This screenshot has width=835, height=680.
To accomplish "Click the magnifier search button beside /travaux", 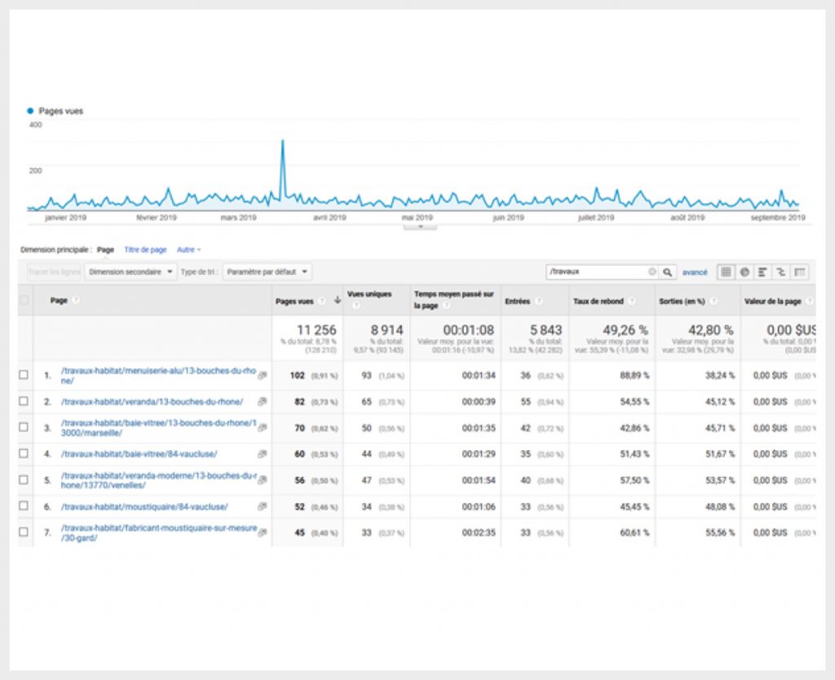I will click(668, 272).
